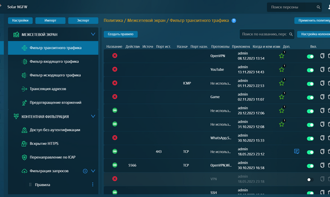
Task: Open Фильтр транзитного трафика
Action: [53, 48]
